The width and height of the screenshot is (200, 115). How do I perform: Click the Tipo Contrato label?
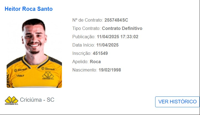87,28
